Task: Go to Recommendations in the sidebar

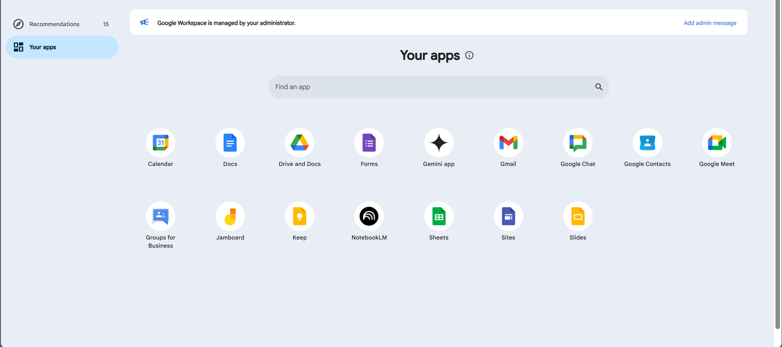Action: coord(54,24)
